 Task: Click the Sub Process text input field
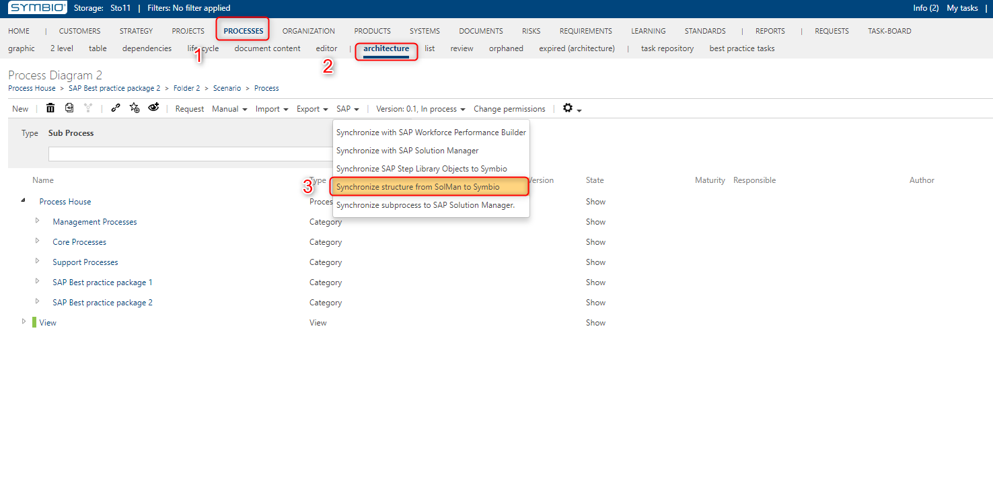click(190, 154)
